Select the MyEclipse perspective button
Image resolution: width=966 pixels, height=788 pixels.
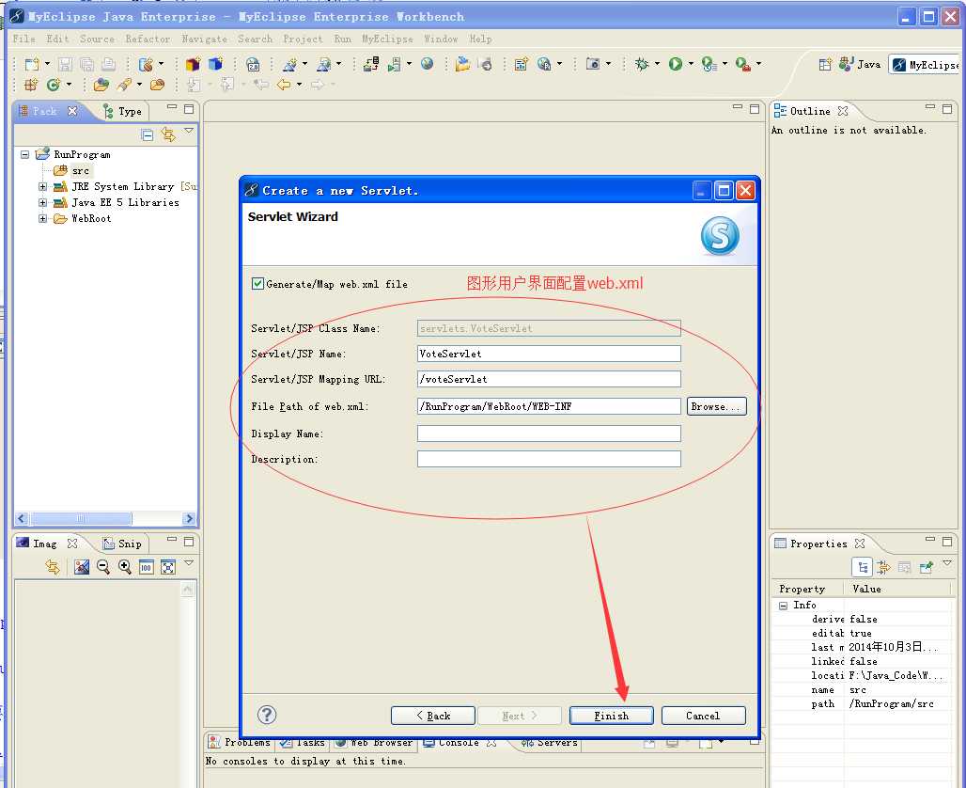click(x=926, y=65)
